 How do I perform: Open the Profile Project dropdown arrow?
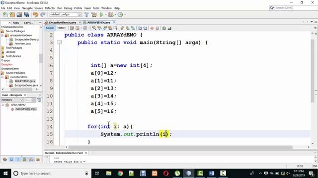pyautogui.click(x=125, y=14)
